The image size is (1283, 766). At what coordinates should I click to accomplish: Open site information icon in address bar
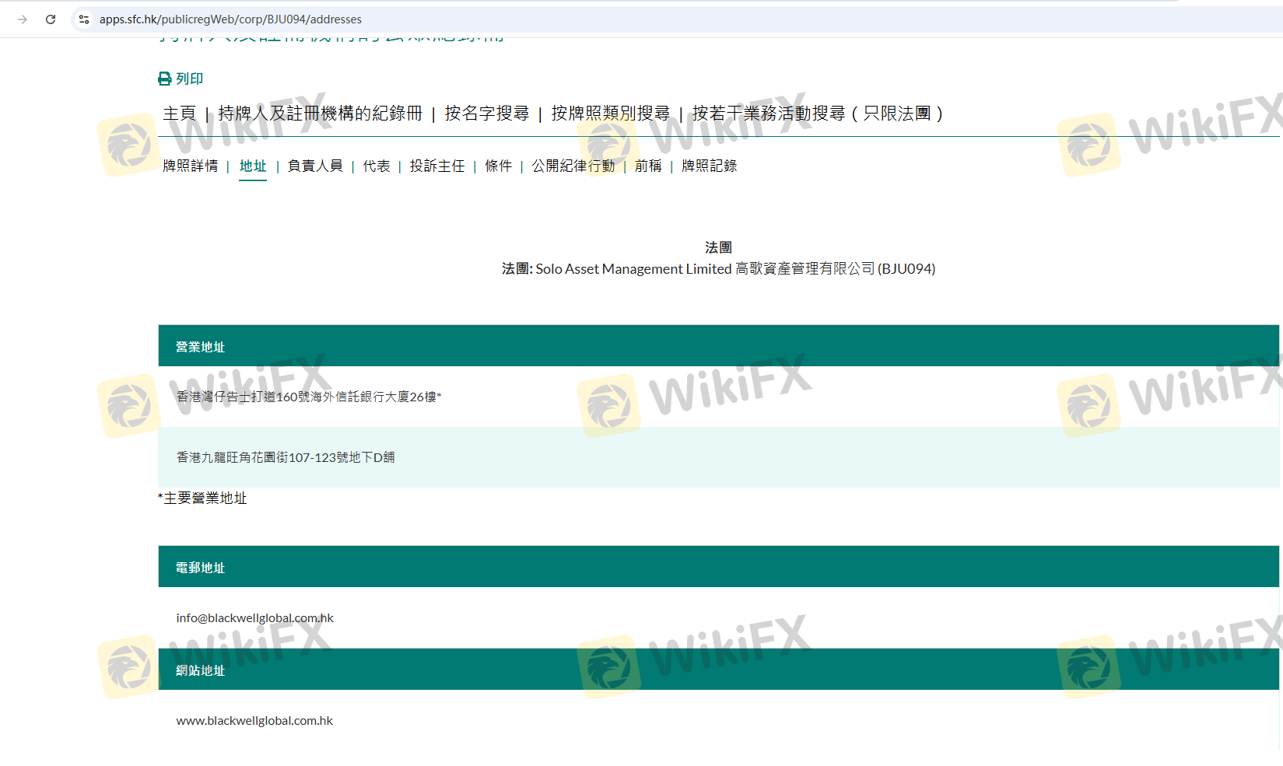click(84, 19)
